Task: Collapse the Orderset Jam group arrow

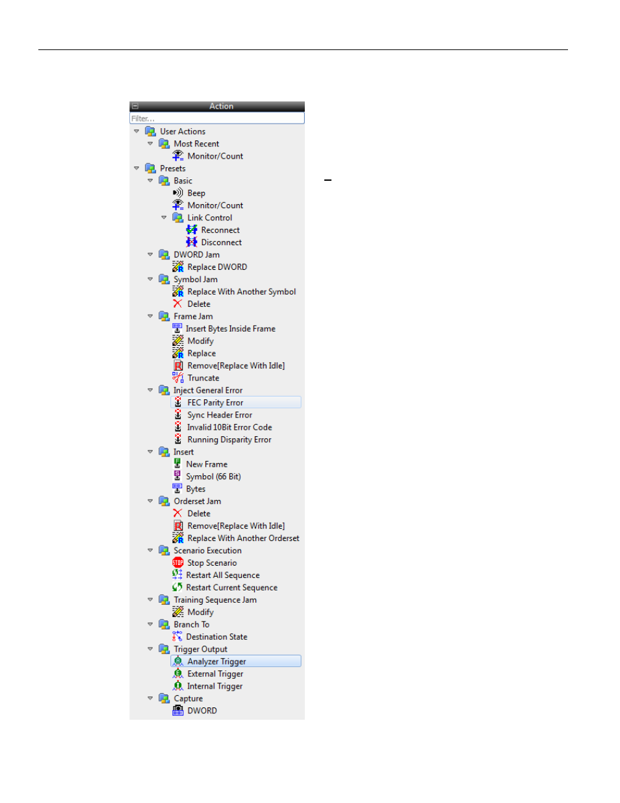Action: pyautogui.click(x=150, y=501)
